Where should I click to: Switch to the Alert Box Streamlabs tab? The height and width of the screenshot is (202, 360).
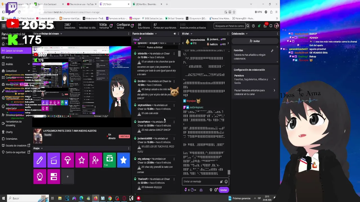pyautogui.click(x=147, y=4)
